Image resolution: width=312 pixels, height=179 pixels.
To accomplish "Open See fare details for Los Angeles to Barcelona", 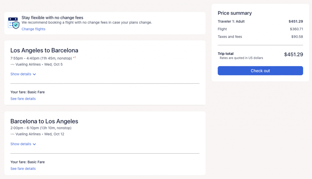I will (x=23, y=99).
